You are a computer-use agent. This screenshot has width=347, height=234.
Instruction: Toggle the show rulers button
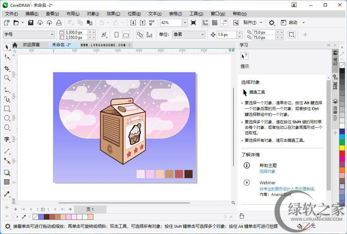(x=205, y=23)
